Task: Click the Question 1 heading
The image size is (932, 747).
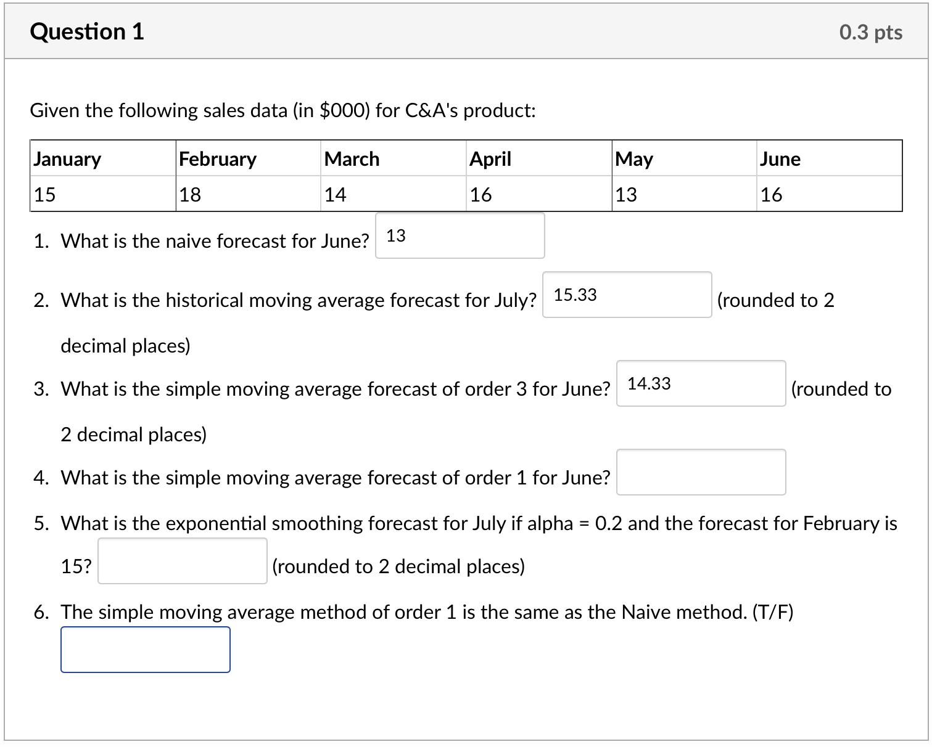Action: click(x=87, y=31)
